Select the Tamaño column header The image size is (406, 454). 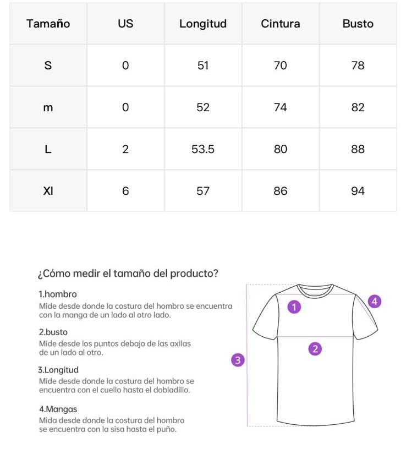(x=48, y=24)
